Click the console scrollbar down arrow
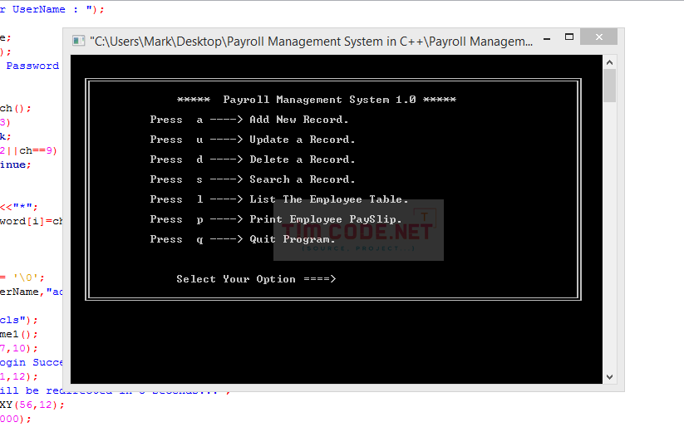684x427 pixels. pyautogui.click(x=609, y=377)
